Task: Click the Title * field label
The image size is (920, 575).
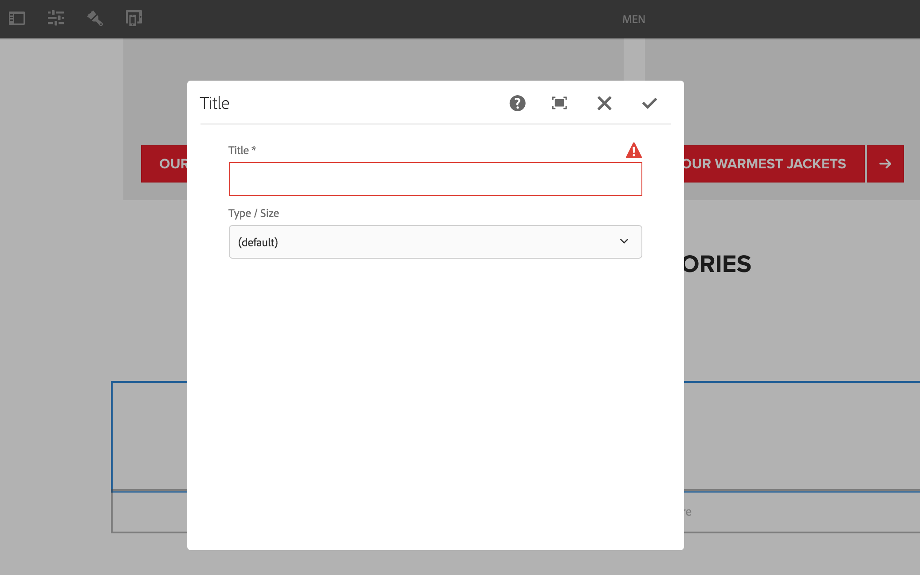Action: (242, 150)
